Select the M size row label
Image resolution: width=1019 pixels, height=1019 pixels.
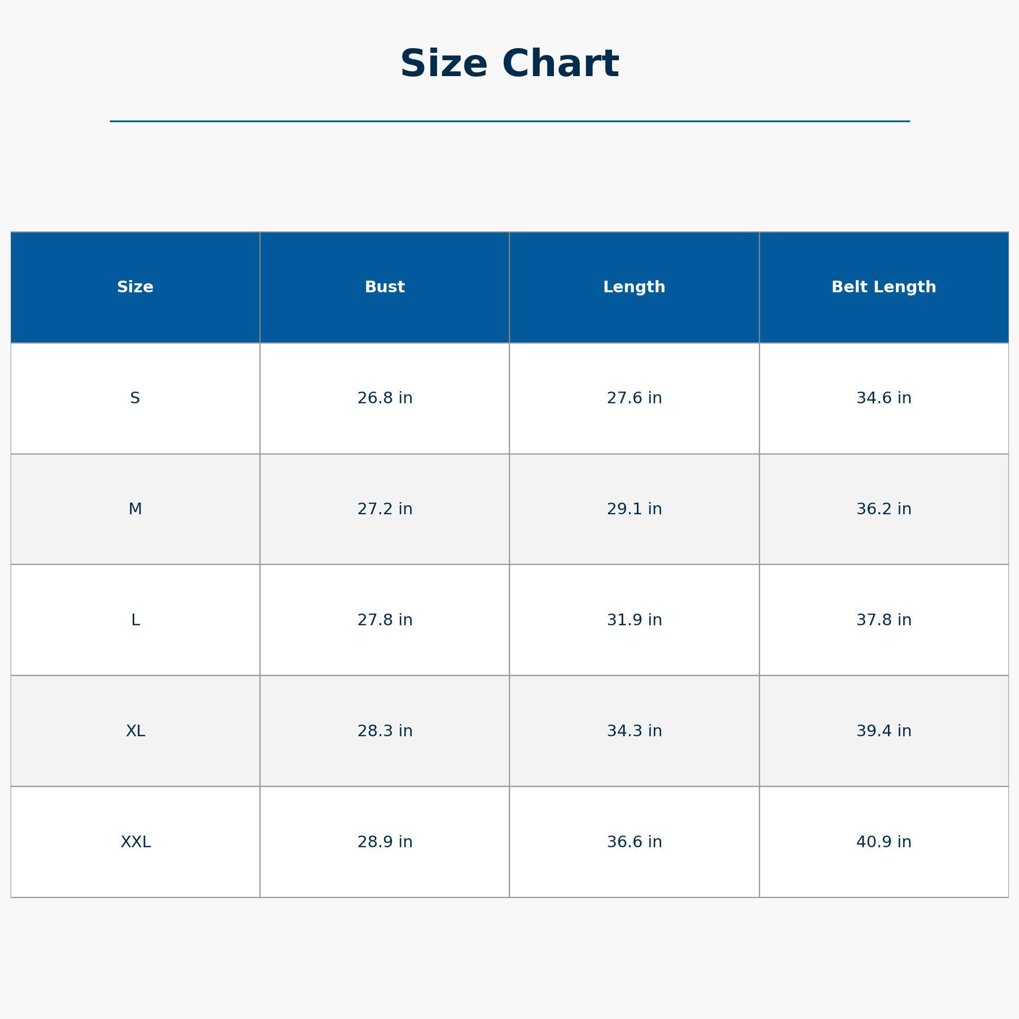tap(135, 509)
